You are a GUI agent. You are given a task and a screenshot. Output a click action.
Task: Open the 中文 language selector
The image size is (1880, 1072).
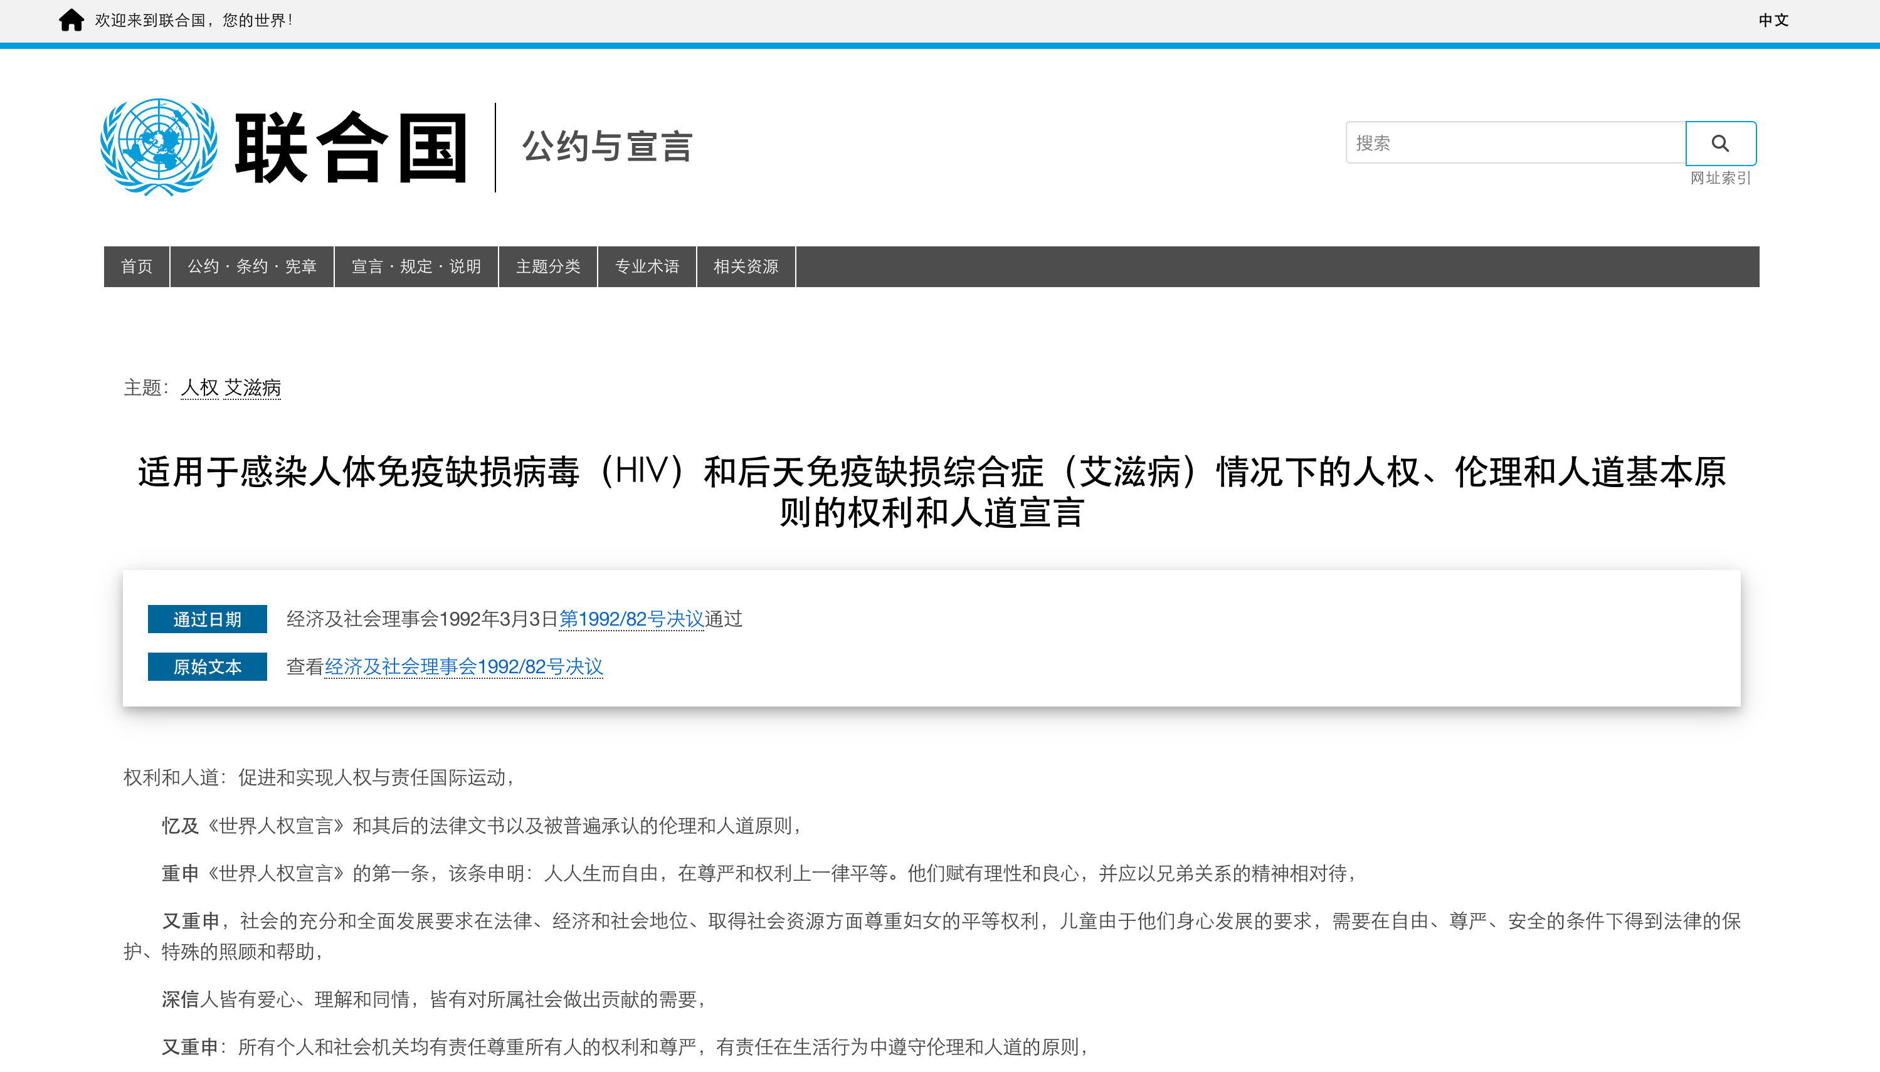1773,20
